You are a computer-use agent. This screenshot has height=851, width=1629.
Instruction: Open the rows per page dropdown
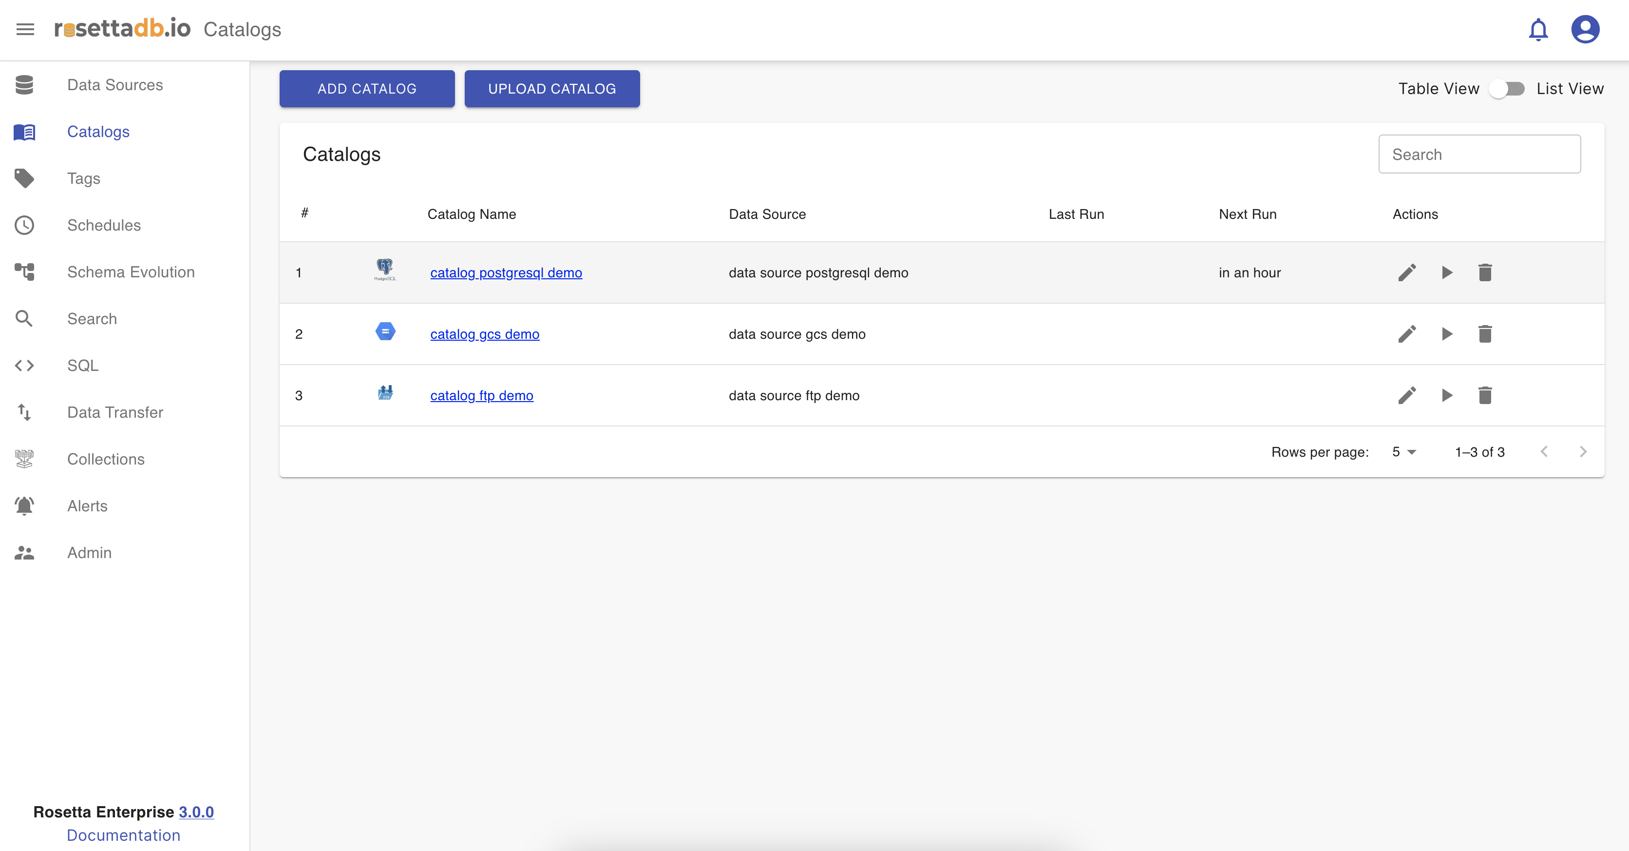[1404, 452]
